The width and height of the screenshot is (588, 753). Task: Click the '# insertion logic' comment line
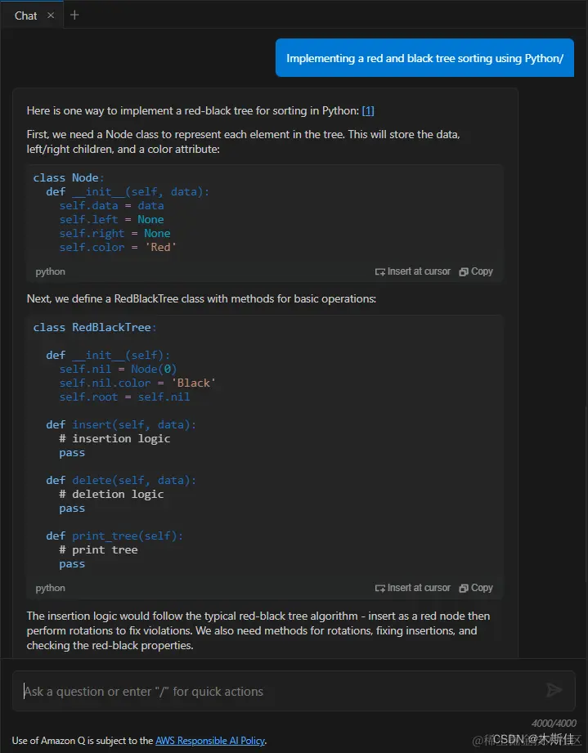coord(114,438)
